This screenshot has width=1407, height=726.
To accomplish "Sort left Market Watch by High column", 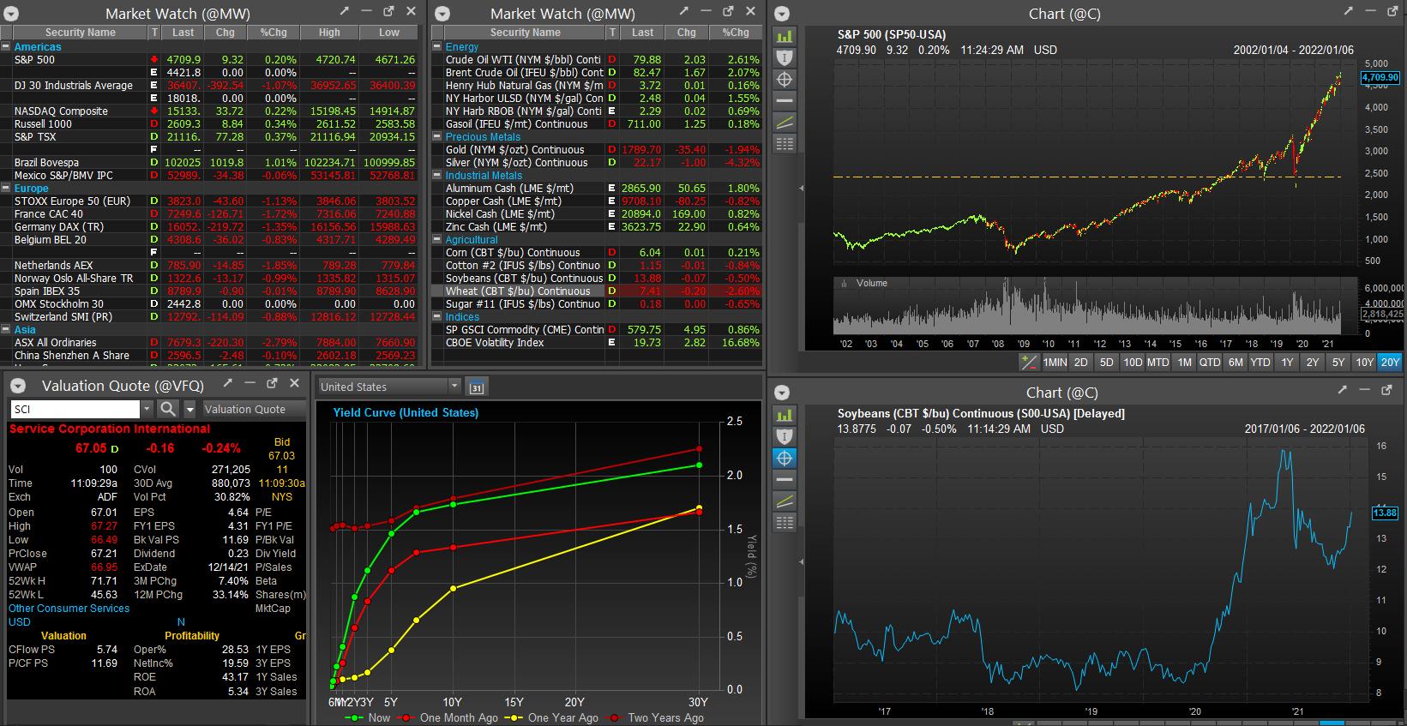I will coord(329,33).
